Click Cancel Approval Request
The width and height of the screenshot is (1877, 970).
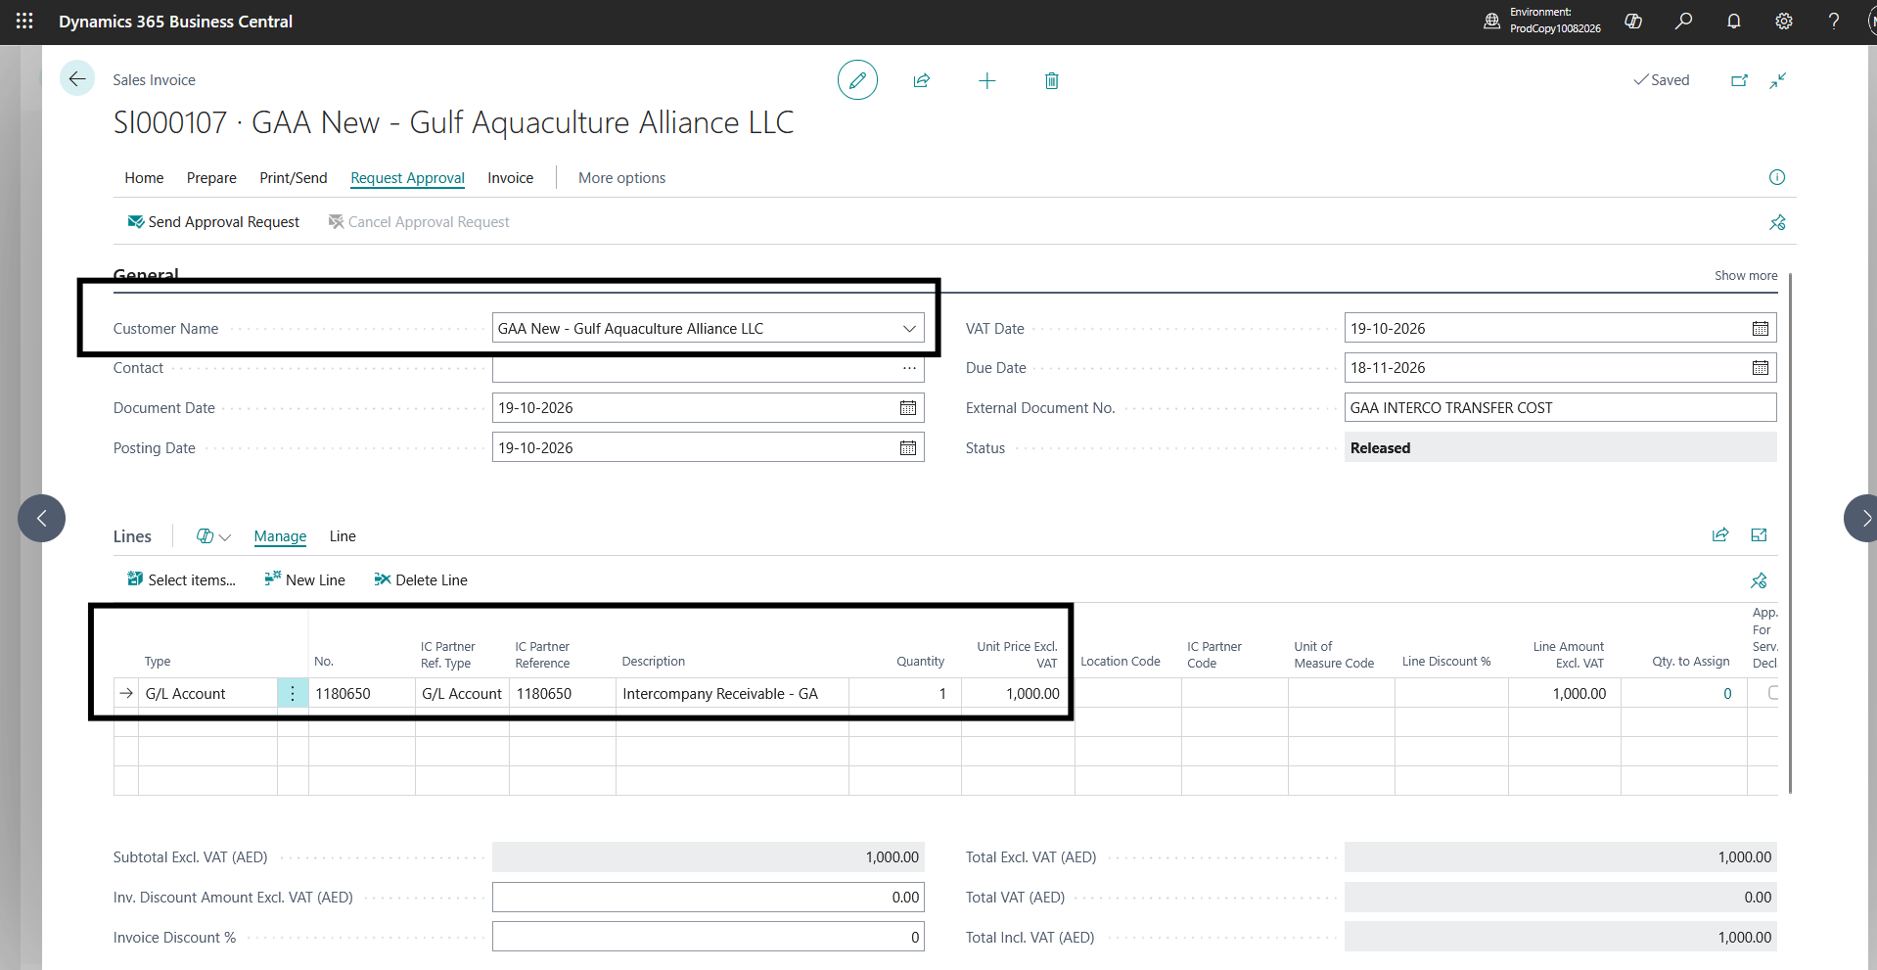tap(419, 222)
